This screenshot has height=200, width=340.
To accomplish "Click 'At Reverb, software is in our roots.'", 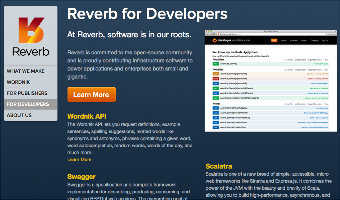I will coord(129,34).
